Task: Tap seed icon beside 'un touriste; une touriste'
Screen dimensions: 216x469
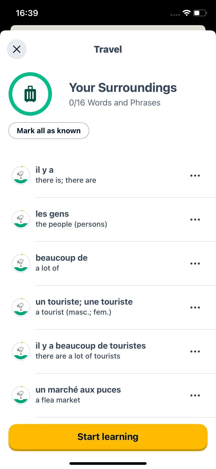Action: tap(21, 307)
